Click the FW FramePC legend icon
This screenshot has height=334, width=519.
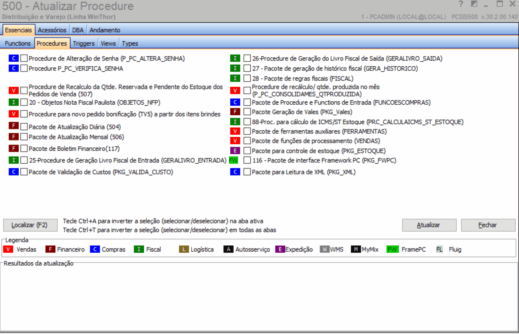[x=392, y=249]
